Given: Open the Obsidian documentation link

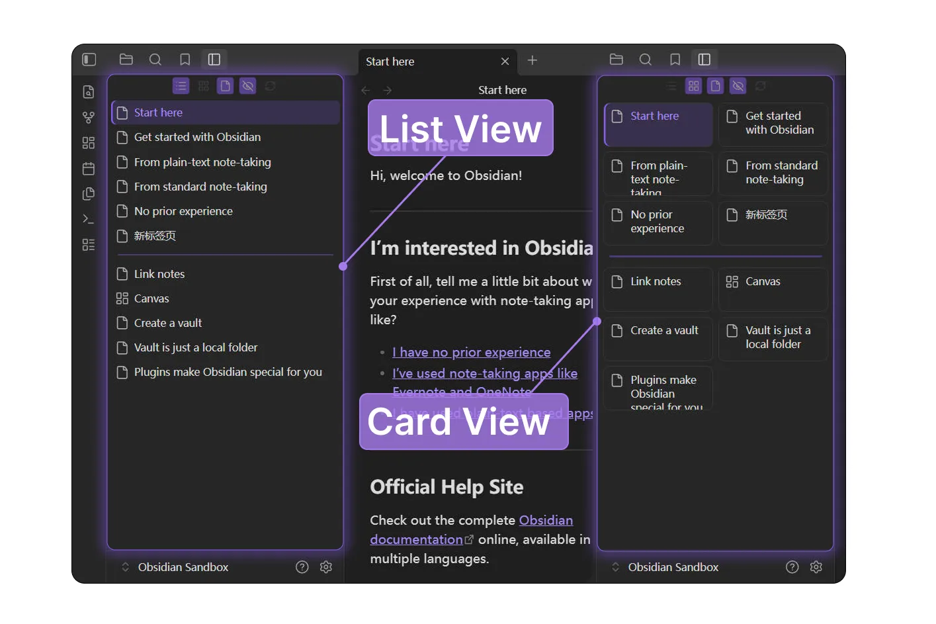Looking at the screenshot, I should point(471,529).
